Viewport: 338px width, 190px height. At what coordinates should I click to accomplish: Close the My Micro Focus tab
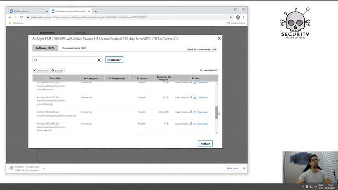(47, 11)
